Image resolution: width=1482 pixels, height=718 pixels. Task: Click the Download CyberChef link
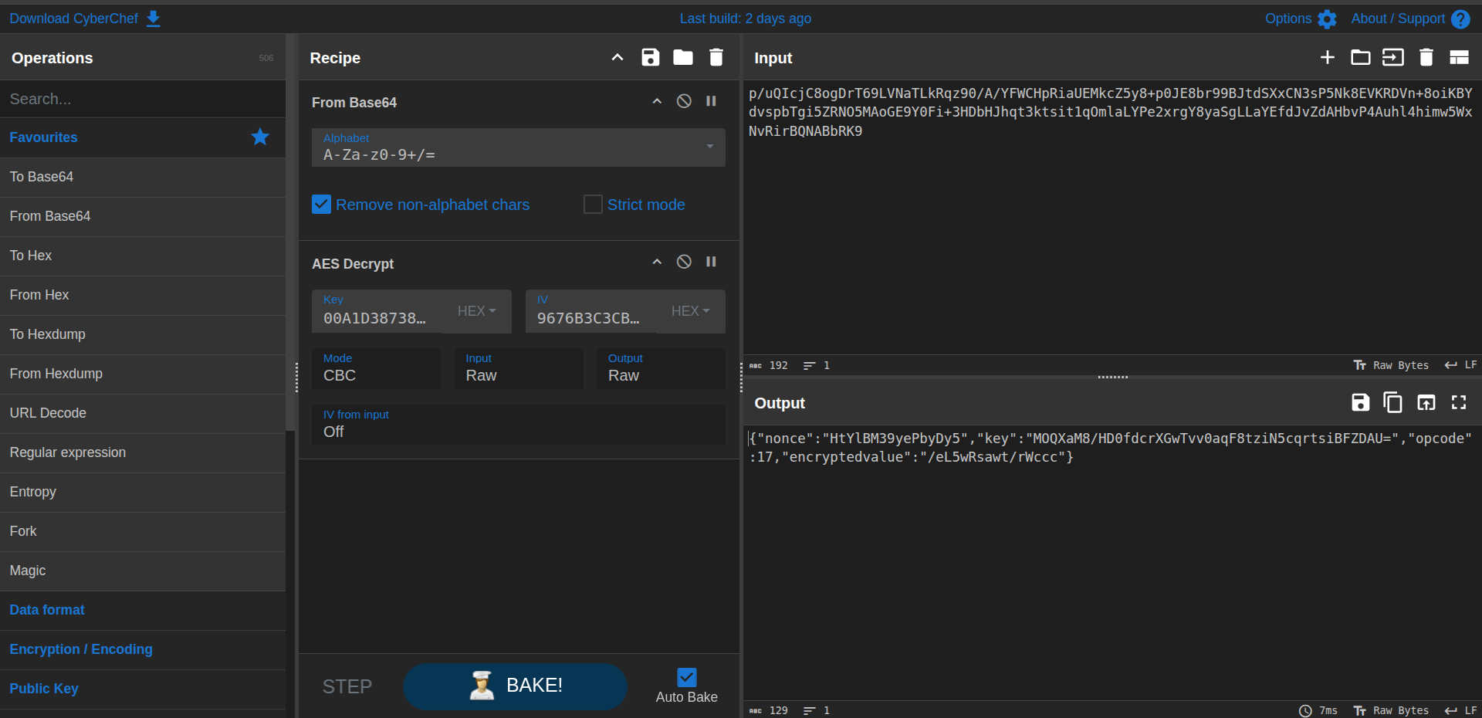pos(85,19)
